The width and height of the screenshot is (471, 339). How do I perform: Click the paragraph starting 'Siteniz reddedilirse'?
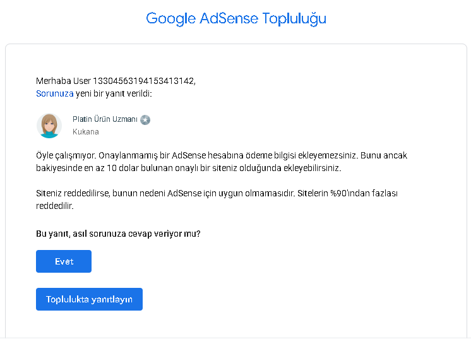(x=217, y=199)
